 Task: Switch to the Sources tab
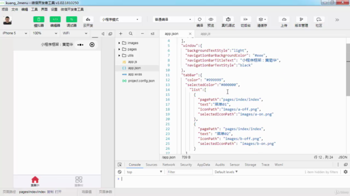151,164
